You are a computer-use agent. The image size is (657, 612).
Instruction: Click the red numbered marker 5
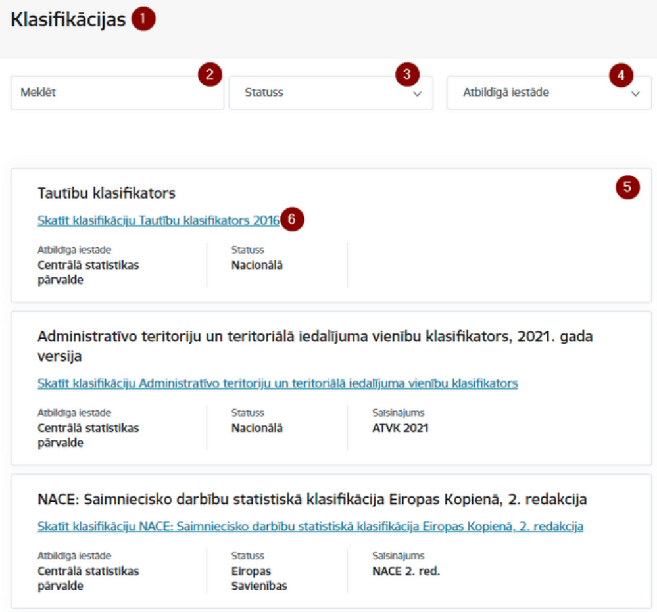pos(627,187)
